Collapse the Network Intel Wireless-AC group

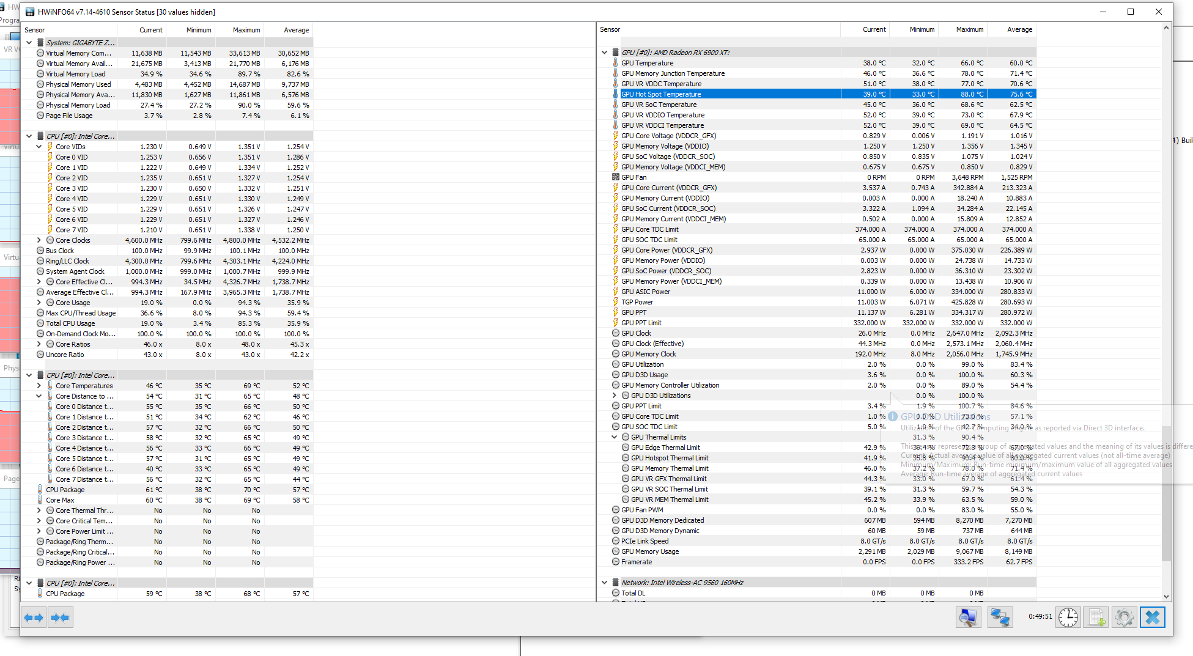[604, 583]
